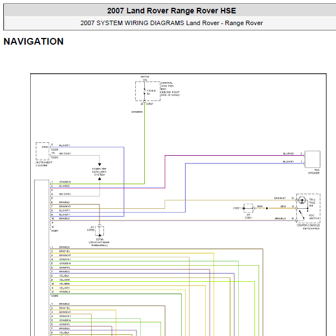The height and width of the screenshot is (336, 336).
Task: Click the Instrument Cluster dashed box
Action: pyautogui.click(x=42, y=151)
